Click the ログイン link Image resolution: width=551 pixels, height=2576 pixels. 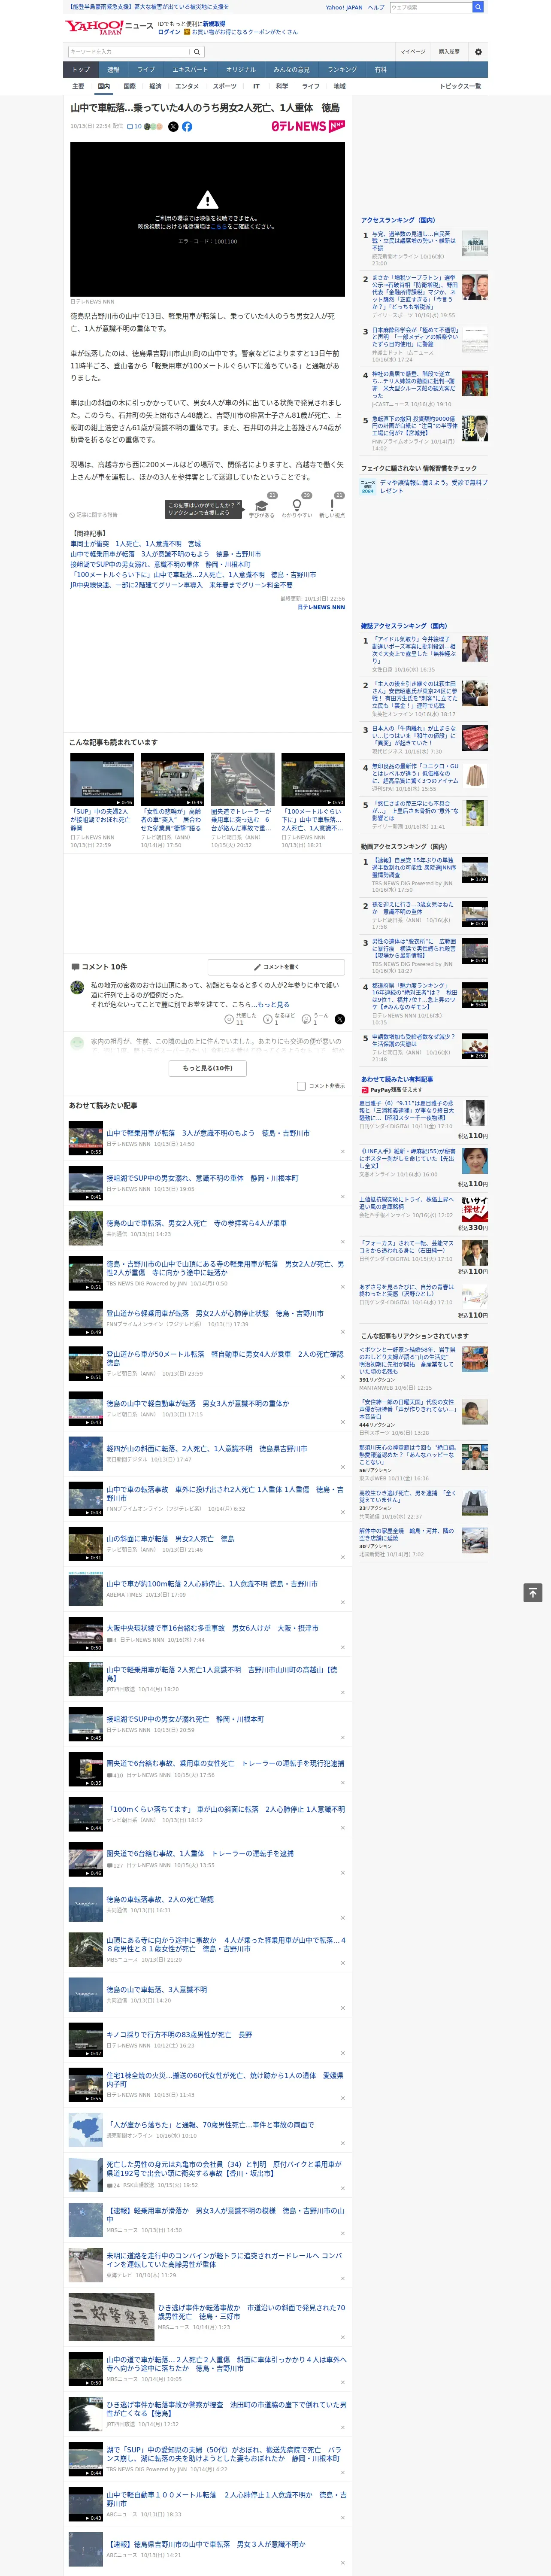point(169,32)
